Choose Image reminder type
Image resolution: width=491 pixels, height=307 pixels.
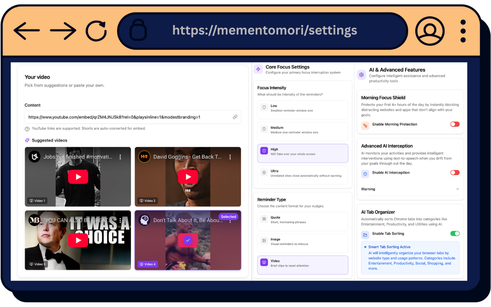click(303, 241)
